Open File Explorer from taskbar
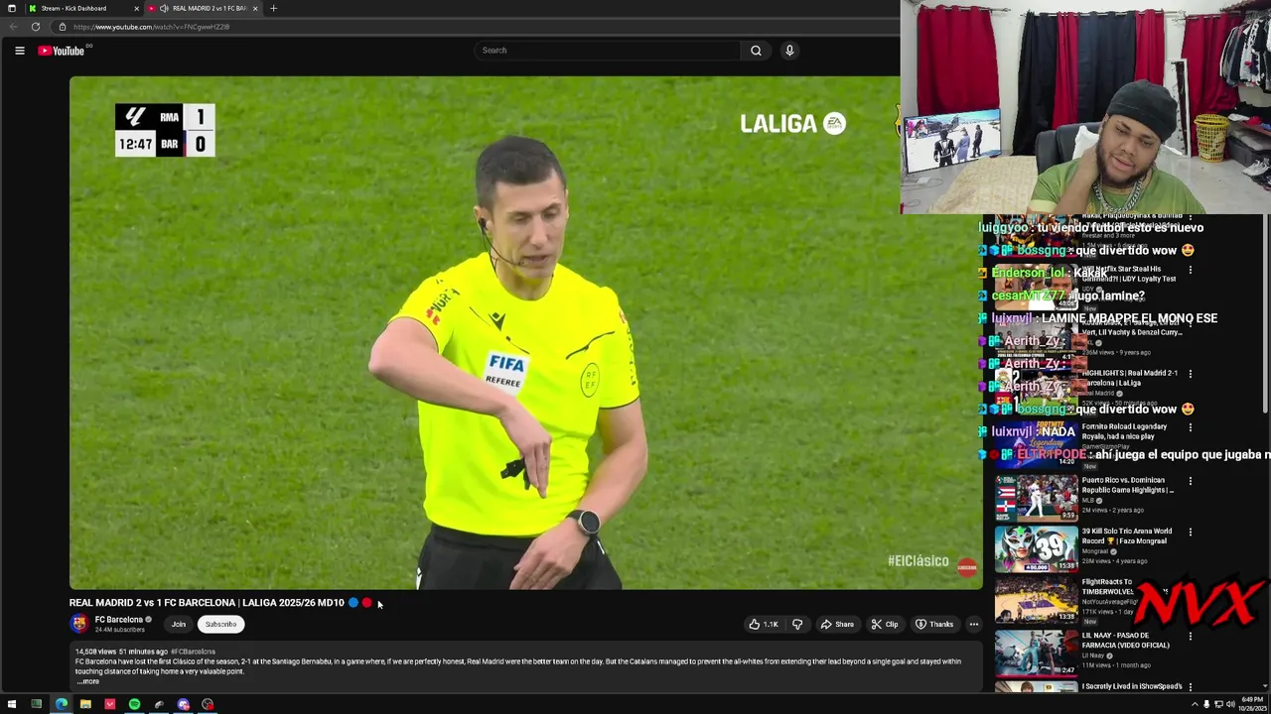Viewport: 1271px width, 714px height. pyautogui.click(x=85, y=704)
